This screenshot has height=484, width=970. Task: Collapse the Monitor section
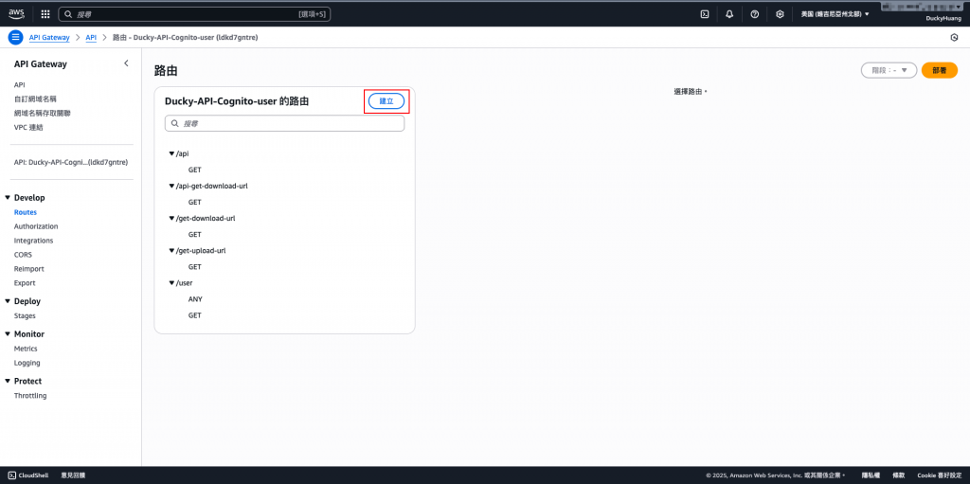(8, 334)
